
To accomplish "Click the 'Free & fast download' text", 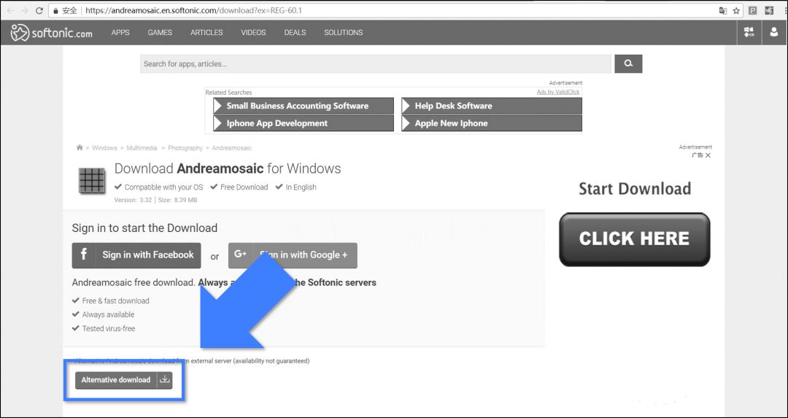I will click(115, 301).
